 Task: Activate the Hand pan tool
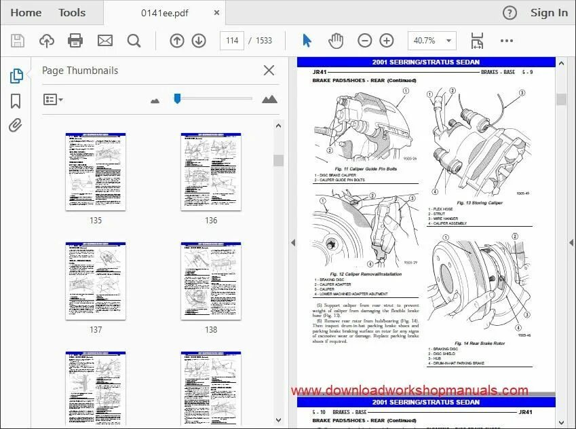336,41
